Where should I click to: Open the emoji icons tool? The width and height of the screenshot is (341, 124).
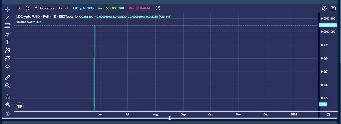click(x=7, y=66)
